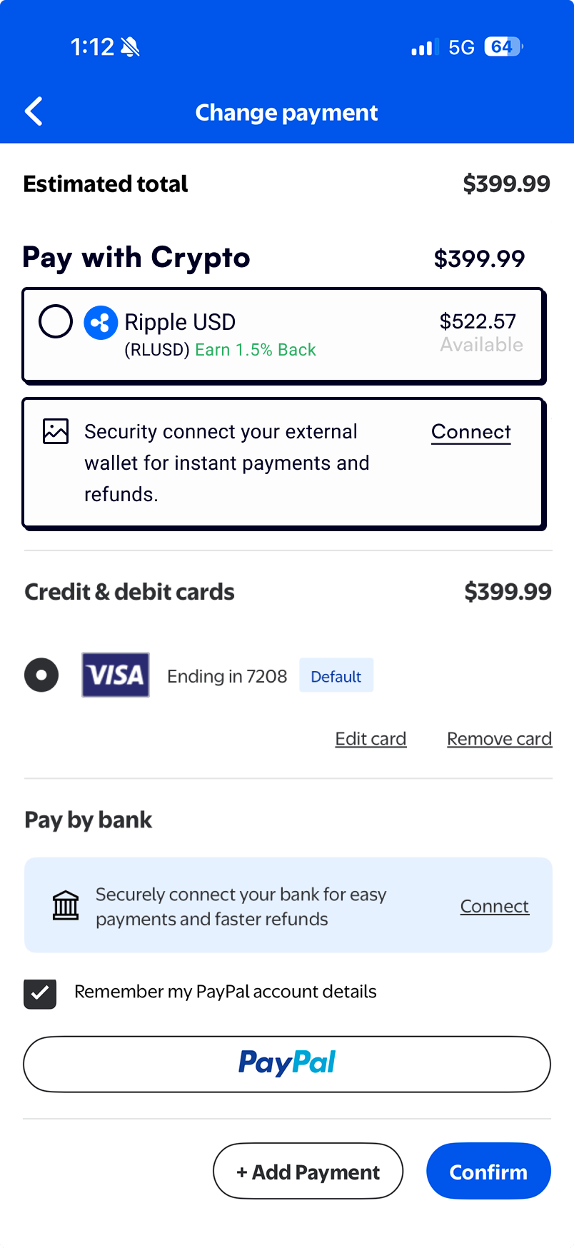Confirm the payment selection
The width and height of the screenshot is (574, 1248).
click(x=488, y=1171)
